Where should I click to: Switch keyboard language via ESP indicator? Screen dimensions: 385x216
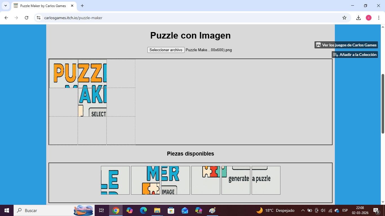click(345, 210)
